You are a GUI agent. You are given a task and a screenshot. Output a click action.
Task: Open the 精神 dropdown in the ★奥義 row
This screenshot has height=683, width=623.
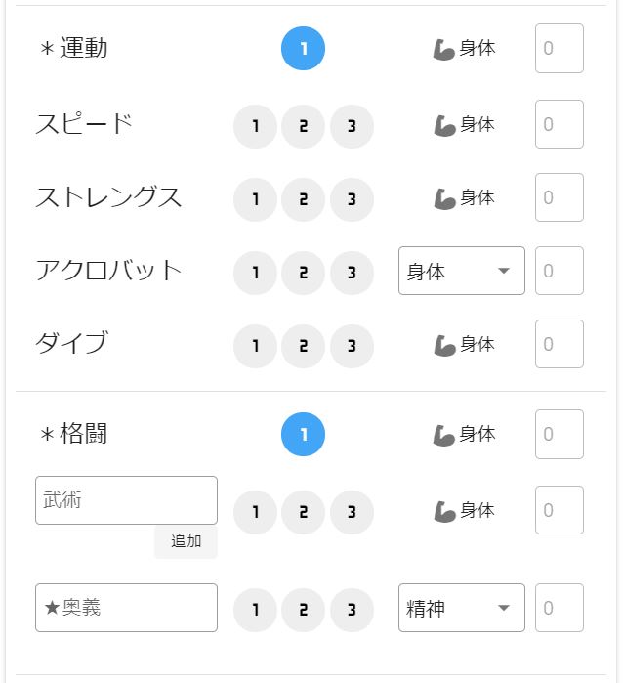(x=462, y=608)
